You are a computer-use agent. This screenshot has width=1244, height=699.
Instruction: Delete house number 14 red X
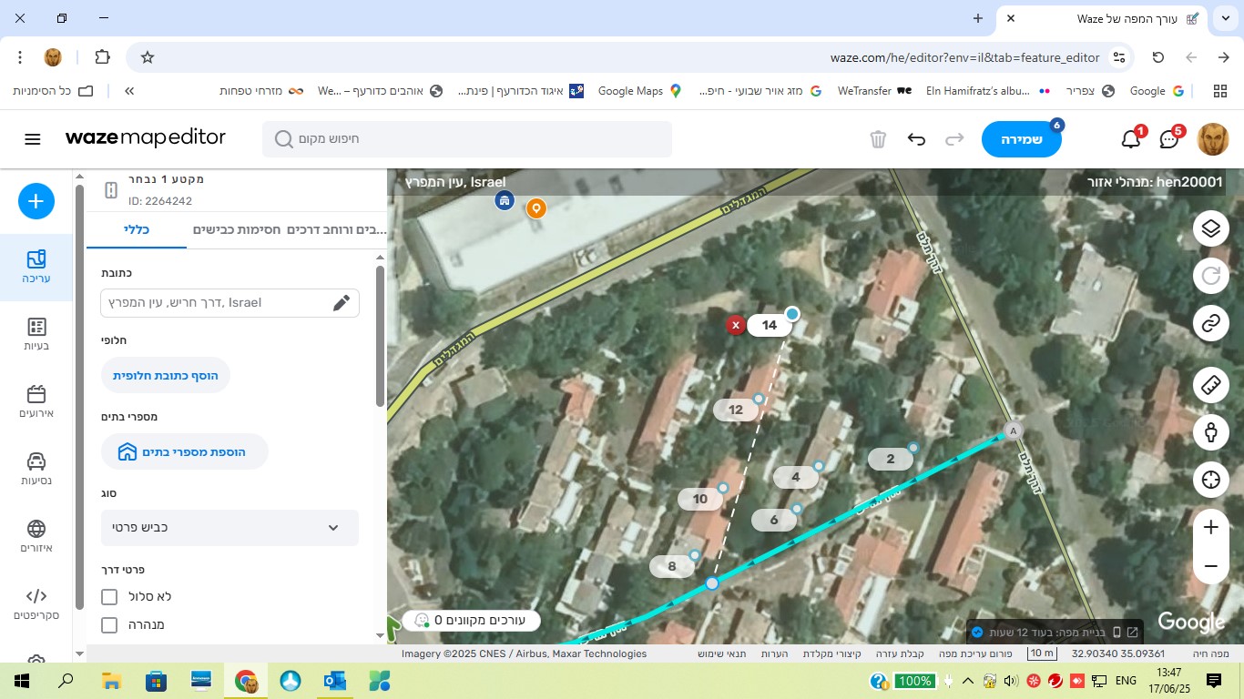pyautogui.click(x=736, y=325)
